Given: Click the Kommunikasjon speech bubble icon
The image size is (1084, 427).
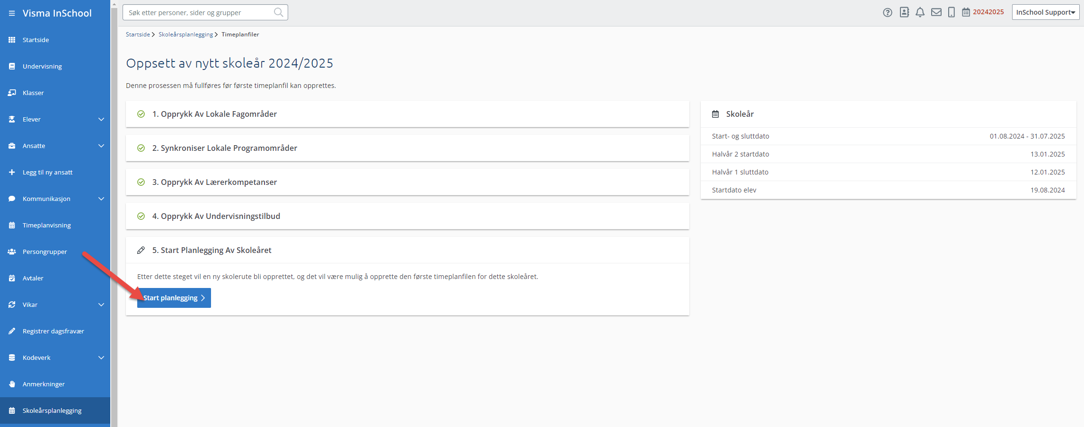Looking at the screenshot, I should pyautogui.click(x=12, y=199).
